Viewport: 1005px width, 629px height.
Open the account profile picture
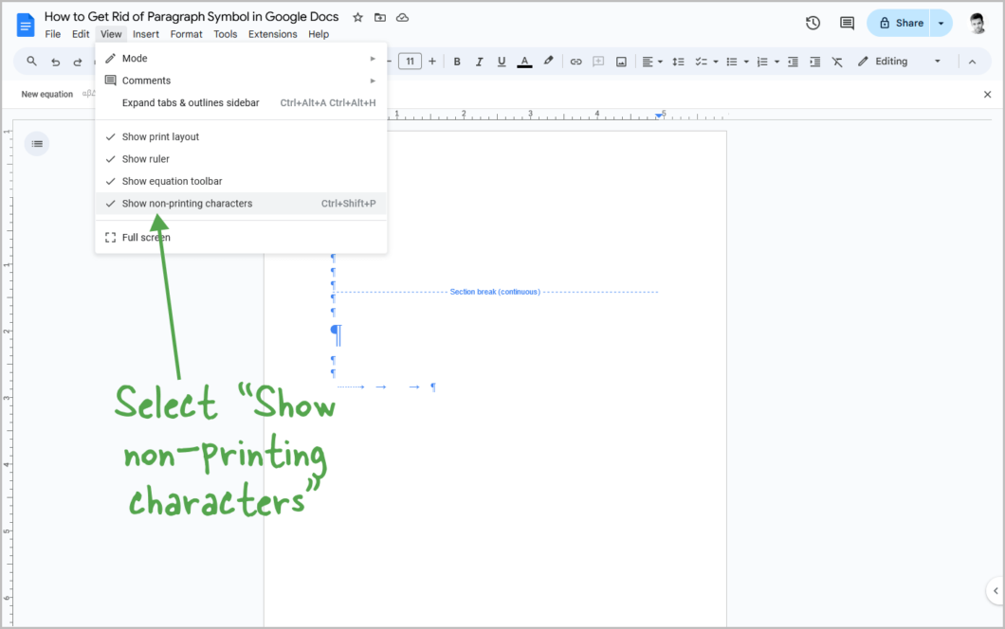[977, 23]
